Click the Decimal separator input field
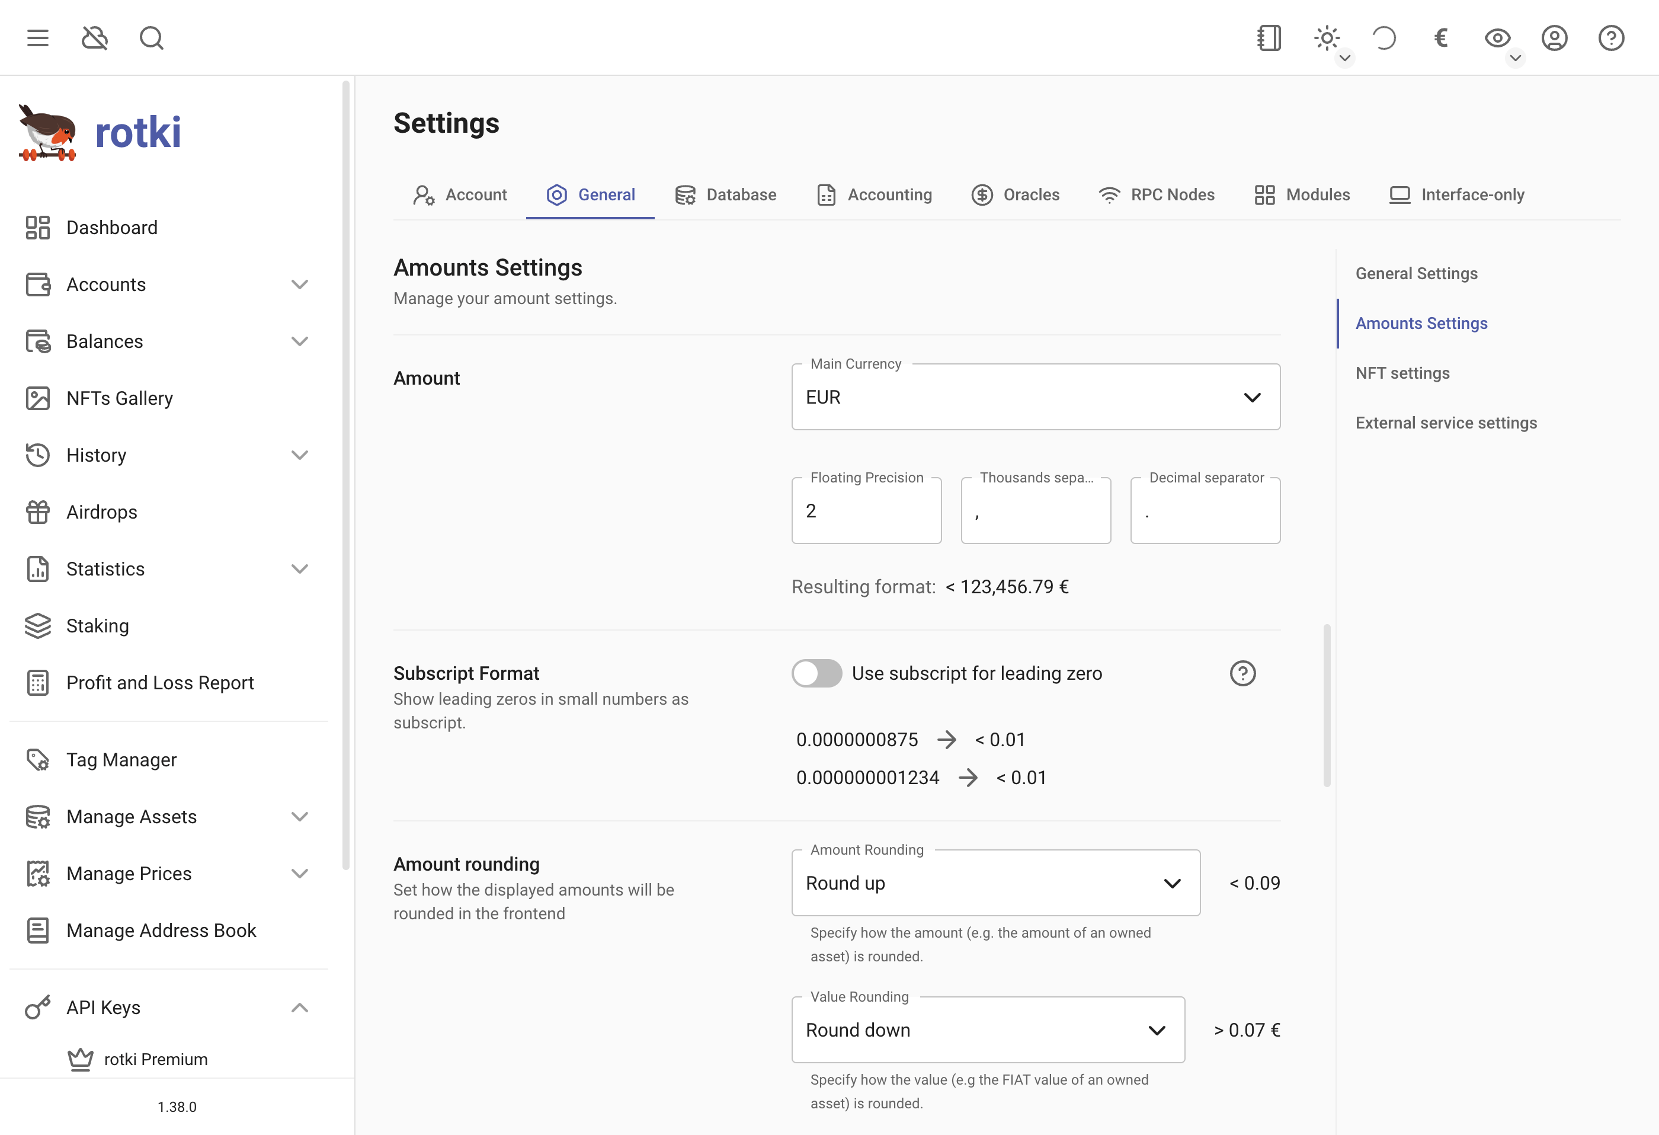1659x1135 pixels. click(1205, 511)
